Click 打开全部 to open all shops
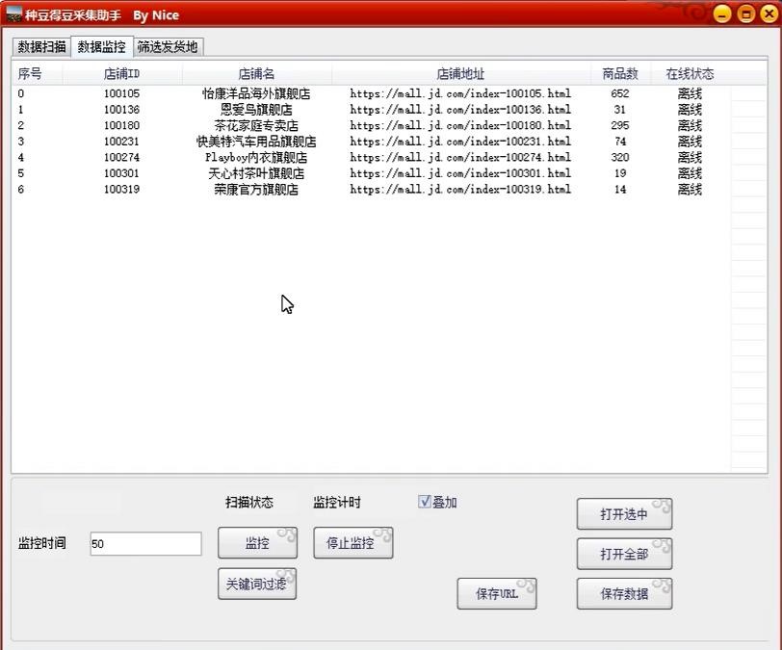 (624, 553)
